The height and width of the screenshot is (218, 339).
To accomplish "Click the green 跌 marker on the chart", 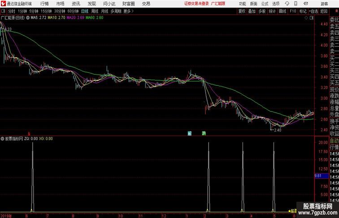I will click(x=204, y=133).
